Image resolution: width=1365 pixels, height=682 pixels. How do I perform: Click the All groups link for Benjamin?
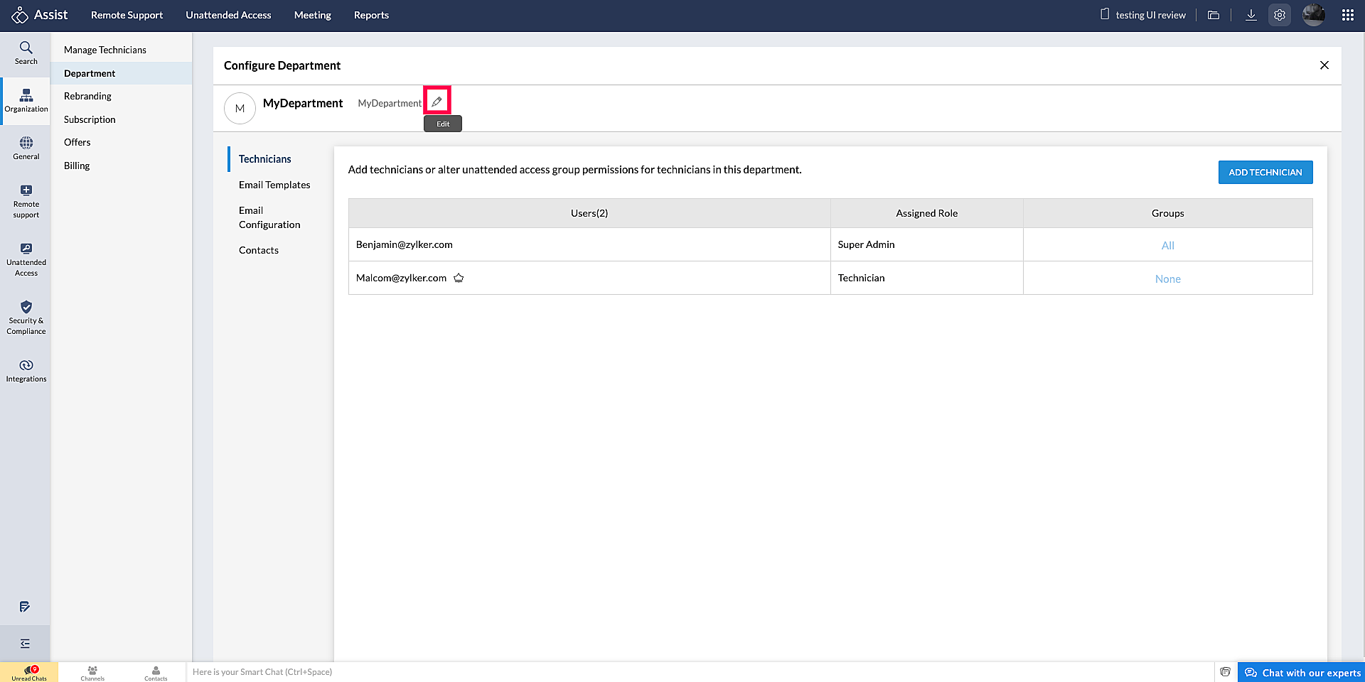(1168, 245)
